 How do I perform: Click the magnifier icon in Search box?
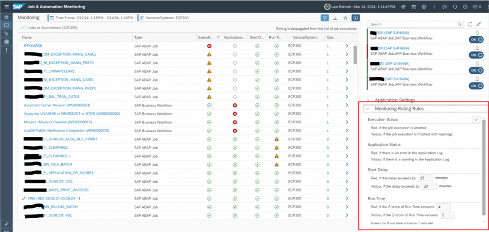pos(459,24)
